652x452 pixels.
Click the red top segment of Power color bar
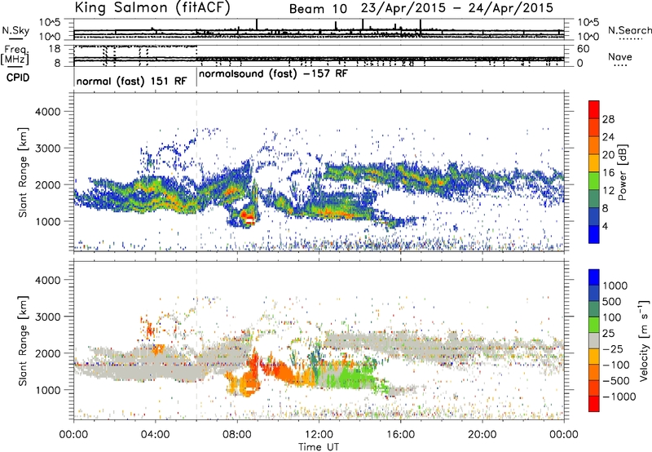coord(594,109)
